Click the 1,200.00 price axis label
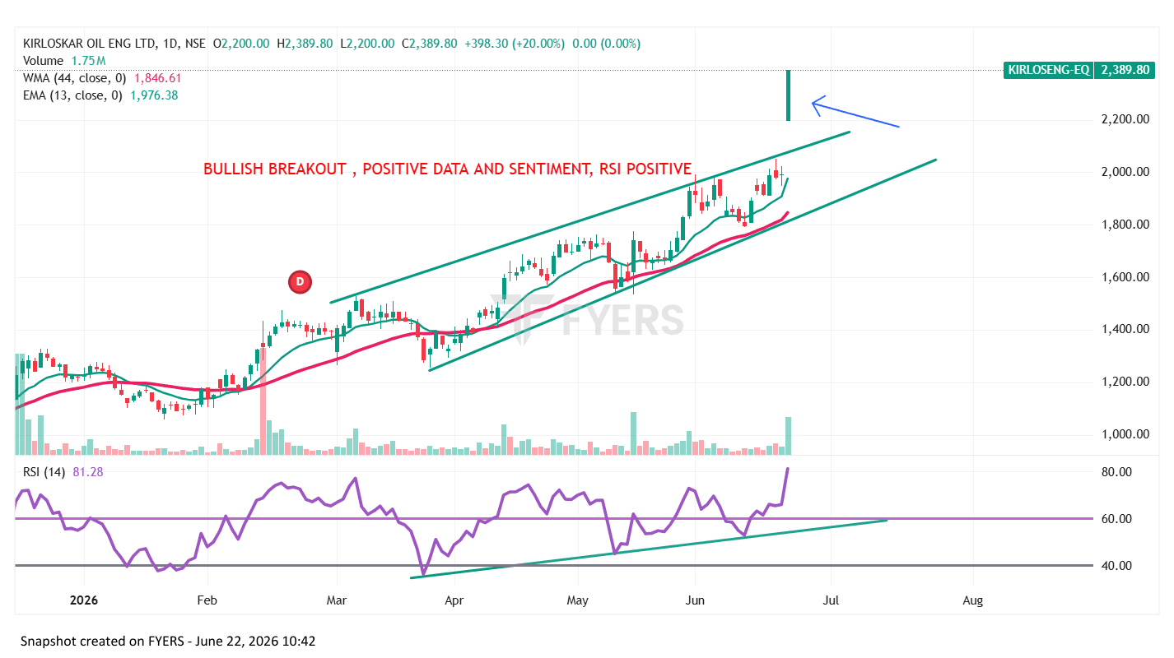 (1125, 382)
